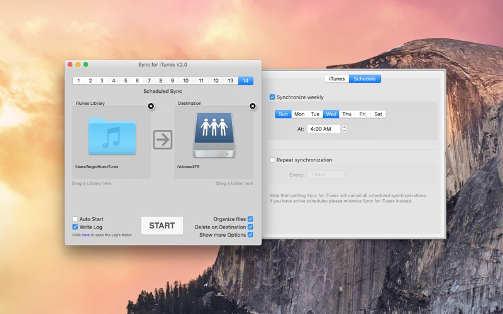Click the yellow minimize window button

78,65
